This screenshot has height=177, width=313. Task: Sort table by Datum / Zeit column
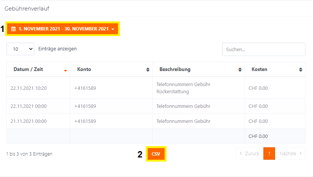click(28, 70)
